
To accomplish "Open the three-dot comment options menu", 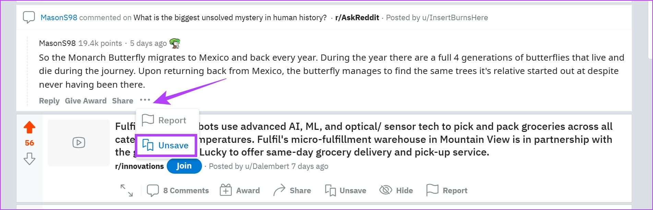I will (145, 100).
